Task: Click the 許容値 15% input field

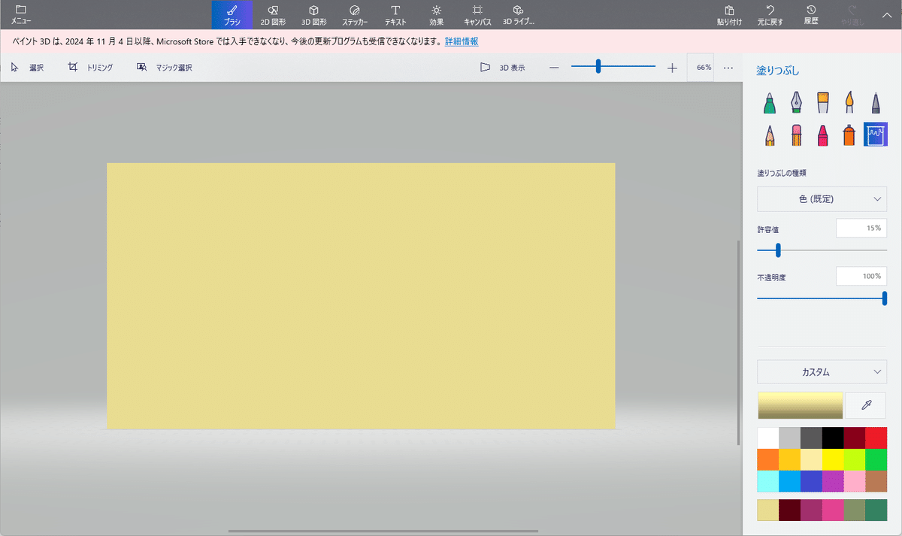Action: pyautogui.click(x=861, y=228)
